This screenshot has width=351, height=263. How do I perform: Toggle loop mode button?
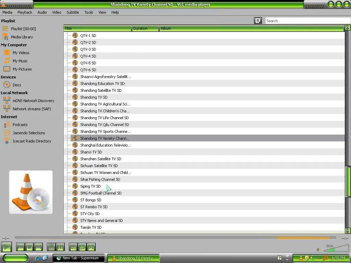(x=82, y=247)
